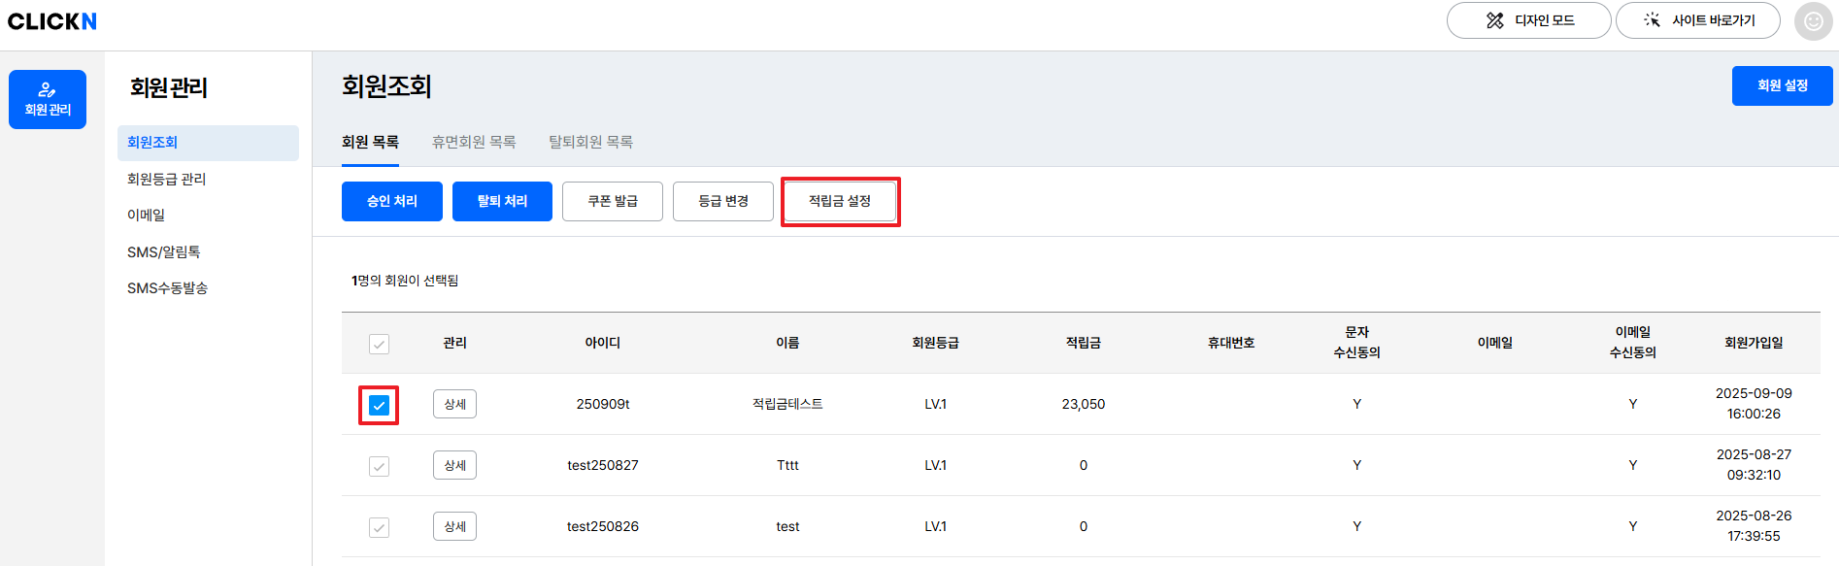1839x566 pixels.
Task: Toggle the select-all header checkbox
Action: point(379,344)
